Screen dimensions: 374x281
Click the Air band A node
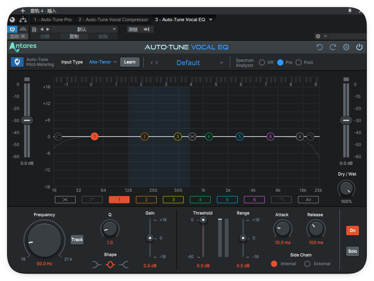(x=300, y=137)
